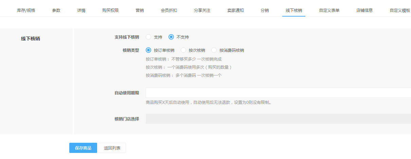Click the active 线下核销 tab

tap(294, 10)
